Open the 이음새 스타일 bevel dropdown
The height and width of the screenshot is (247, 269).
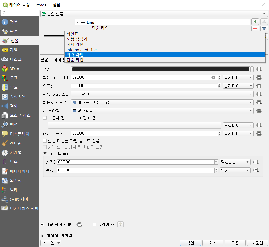click(x=162, y=102)
